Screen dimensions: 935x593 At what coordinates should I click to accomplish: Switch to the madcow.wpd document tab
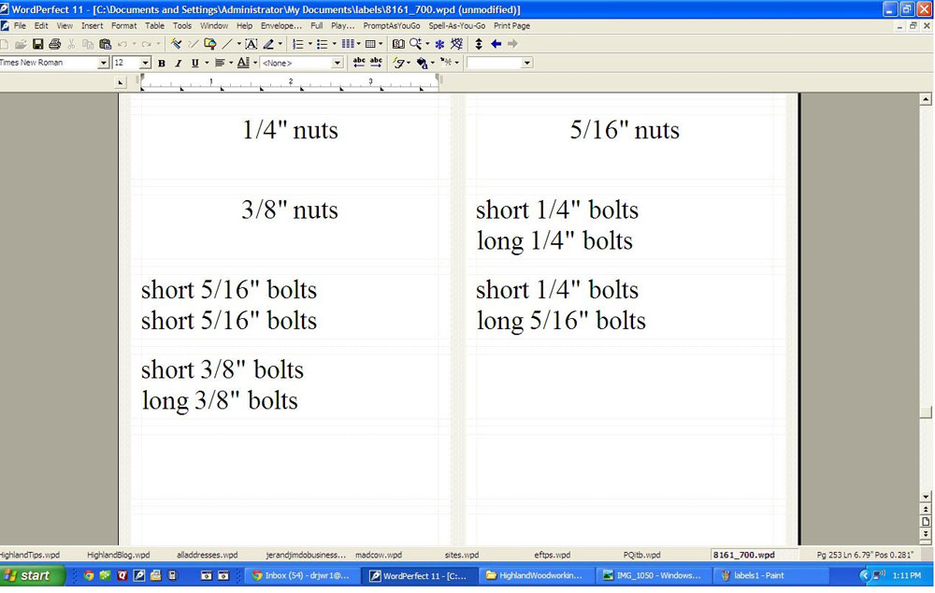point(378,555)
